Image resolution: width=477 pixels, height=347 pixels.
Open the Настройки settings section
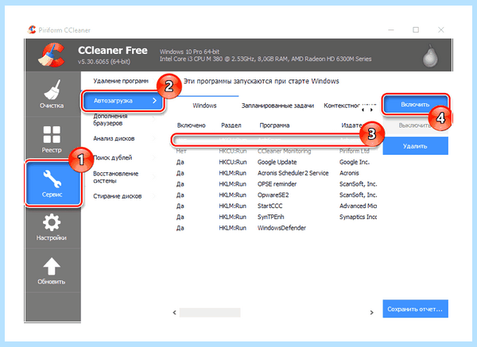(x=52, y=226)
